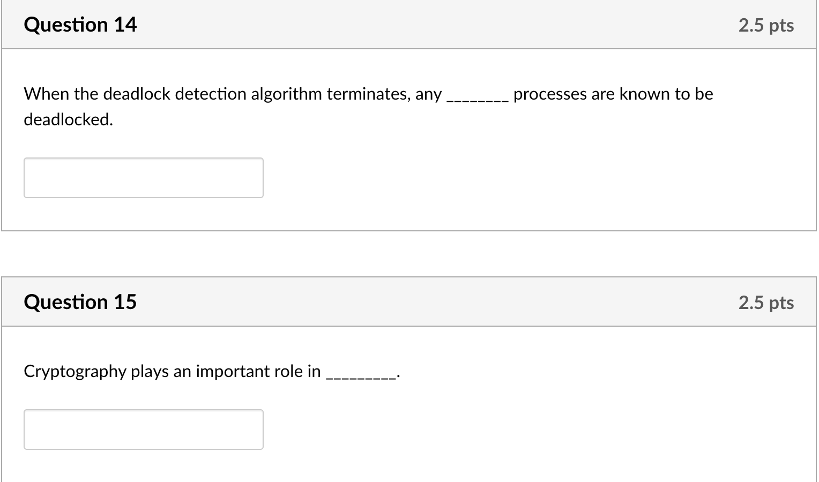
Task: Click the word 'algorithm' in Question 14
Action: click(x=286, y=94)
